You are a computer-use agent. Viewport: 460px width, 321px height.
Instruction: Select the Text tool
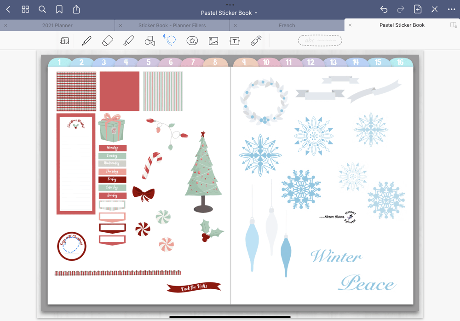click(x=235, y=40)
